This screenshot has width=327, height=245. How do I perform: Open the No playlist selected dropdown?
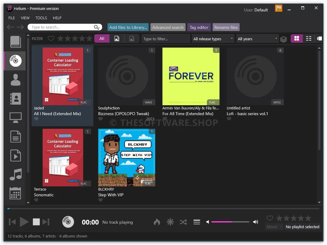[x=302, y=227]
